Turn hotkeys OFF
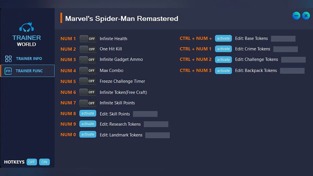The height and width of the screenshot is (176, 313). [x=32, y=162]
